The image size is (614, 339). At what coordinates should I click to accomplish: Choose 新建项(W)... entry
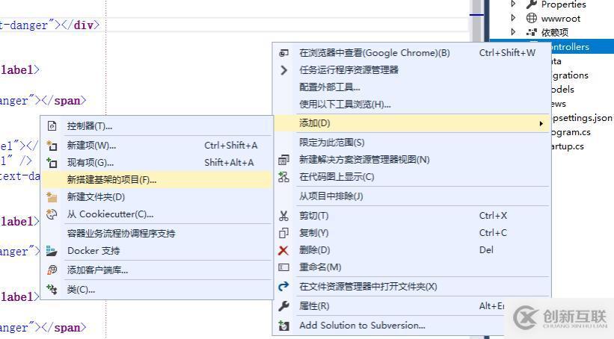[x=156, y=146]
